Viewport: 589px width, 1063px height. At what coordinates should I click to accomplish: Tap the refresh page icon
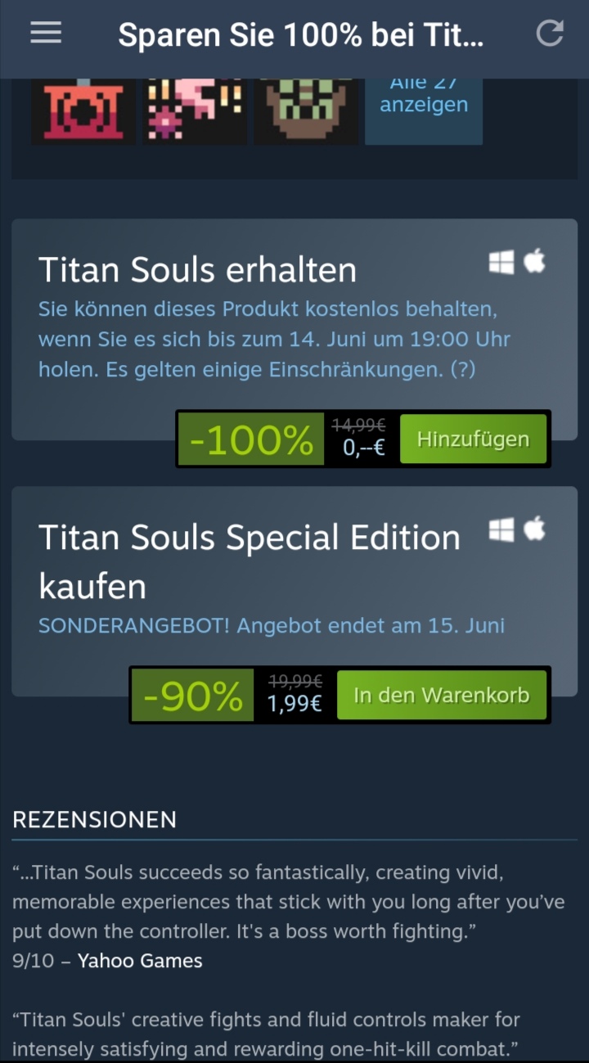[x=550, y=33]
